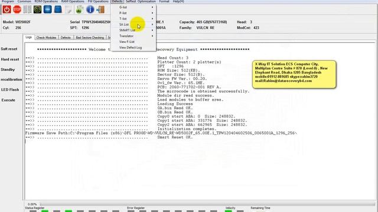The height and width of the screenshot is (212, 378).
Task: Click the 'Smart Reset OK.' log line
Action: 175,137
